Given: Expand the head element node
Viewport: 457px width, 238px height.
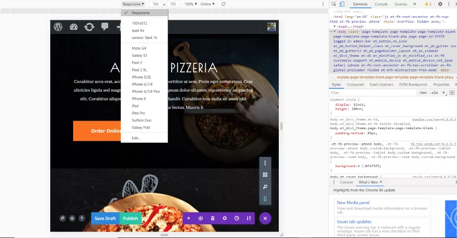Looking at the screenshot, I should pyautogui.click(x=335, y=26).
